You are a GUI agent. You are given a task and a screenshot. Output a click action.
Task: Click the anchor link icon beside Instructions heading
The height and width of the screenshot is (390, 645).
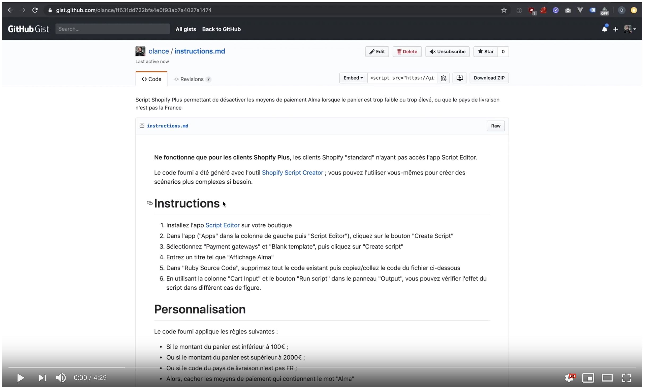pyautogui.click(x=150, y=203)
